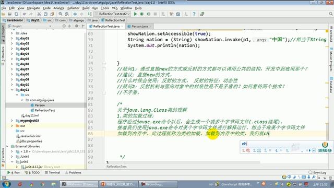
Task: Toggle the Structure side panel
Action: click(x=3, y=56)
